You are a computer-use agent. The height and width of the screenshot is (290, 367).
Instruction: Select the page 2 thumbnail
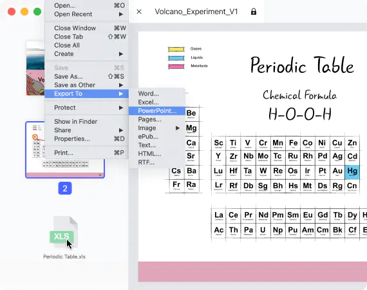pos(65,150)
